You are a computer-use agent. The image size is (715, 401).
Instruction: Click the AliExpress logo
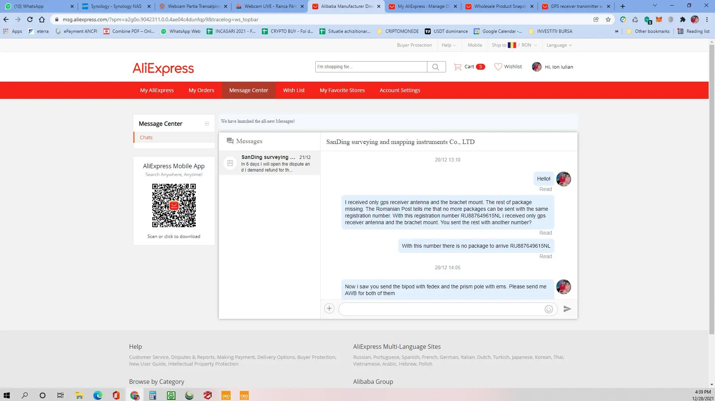point(163,68)
